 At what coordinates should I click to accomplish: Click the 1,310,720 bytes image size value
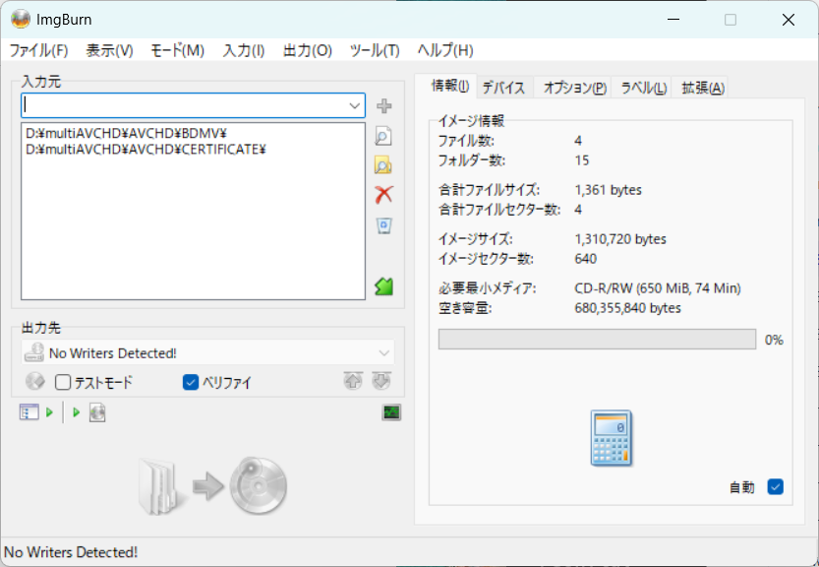point(620,239)
